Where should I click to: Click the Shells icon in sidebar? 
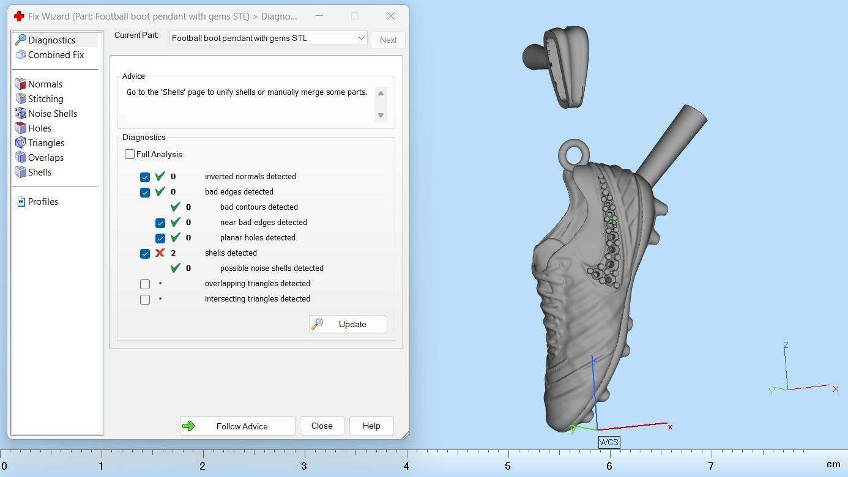point(21,172)
